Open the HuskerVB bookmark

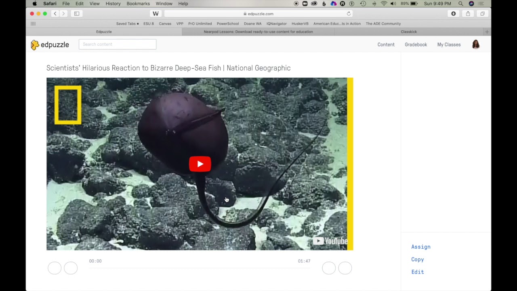[x=300, y=23]
